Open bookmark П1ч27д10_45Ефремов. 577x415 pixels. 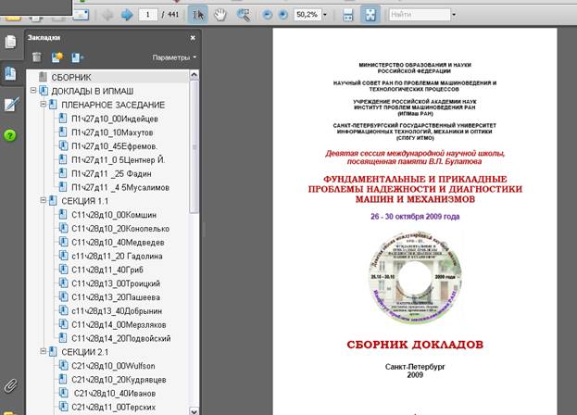115,146
